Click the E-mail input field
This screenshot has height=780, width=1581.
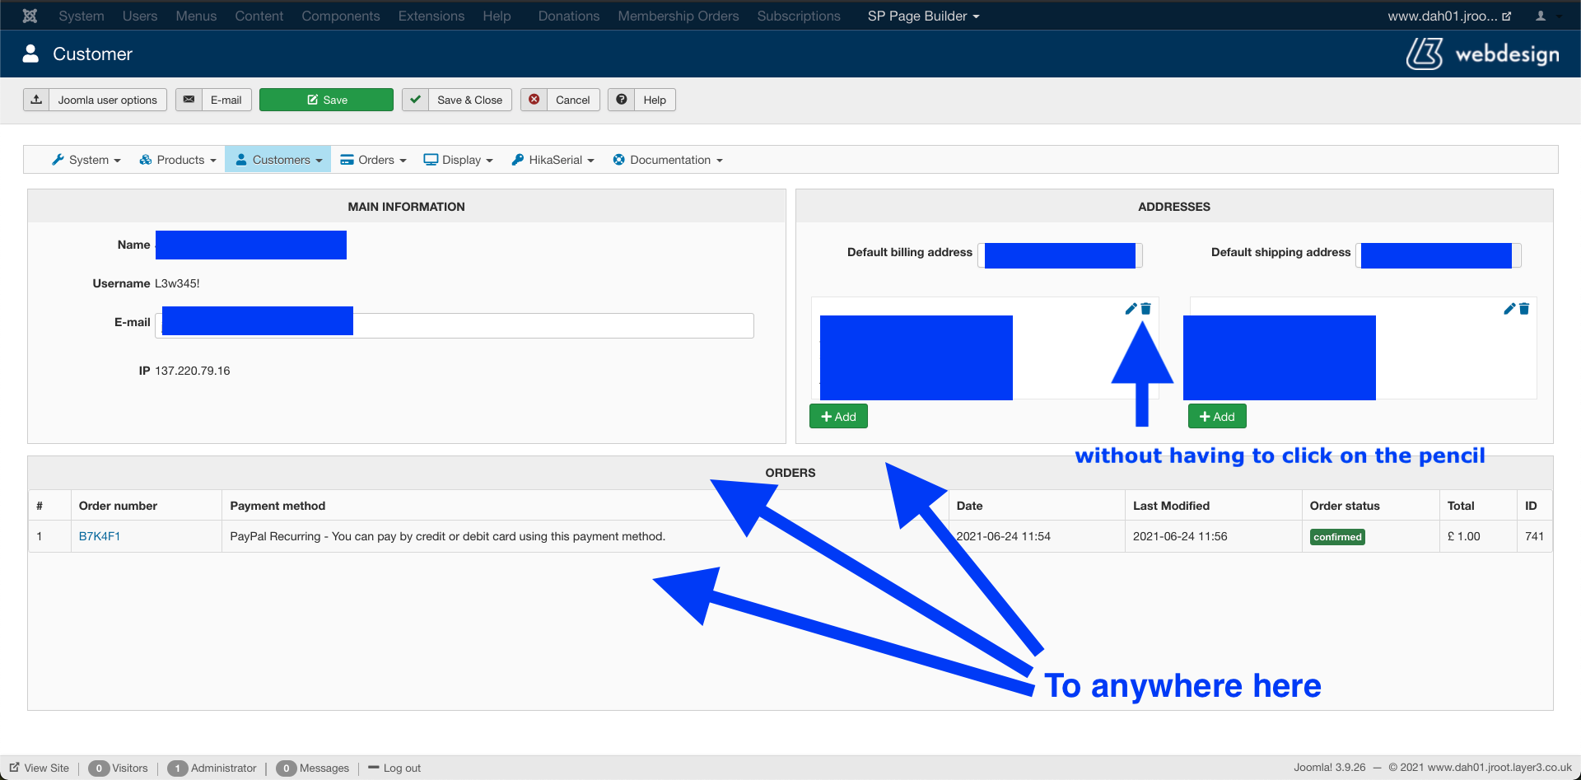coord(455,325)
